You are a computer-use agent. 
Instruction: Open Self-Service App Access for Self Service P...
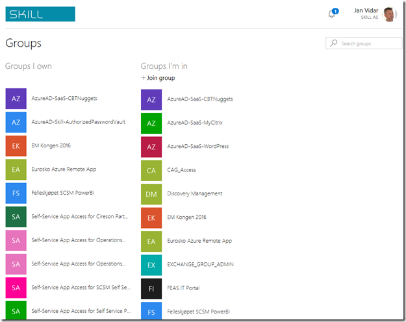point(81,311)
